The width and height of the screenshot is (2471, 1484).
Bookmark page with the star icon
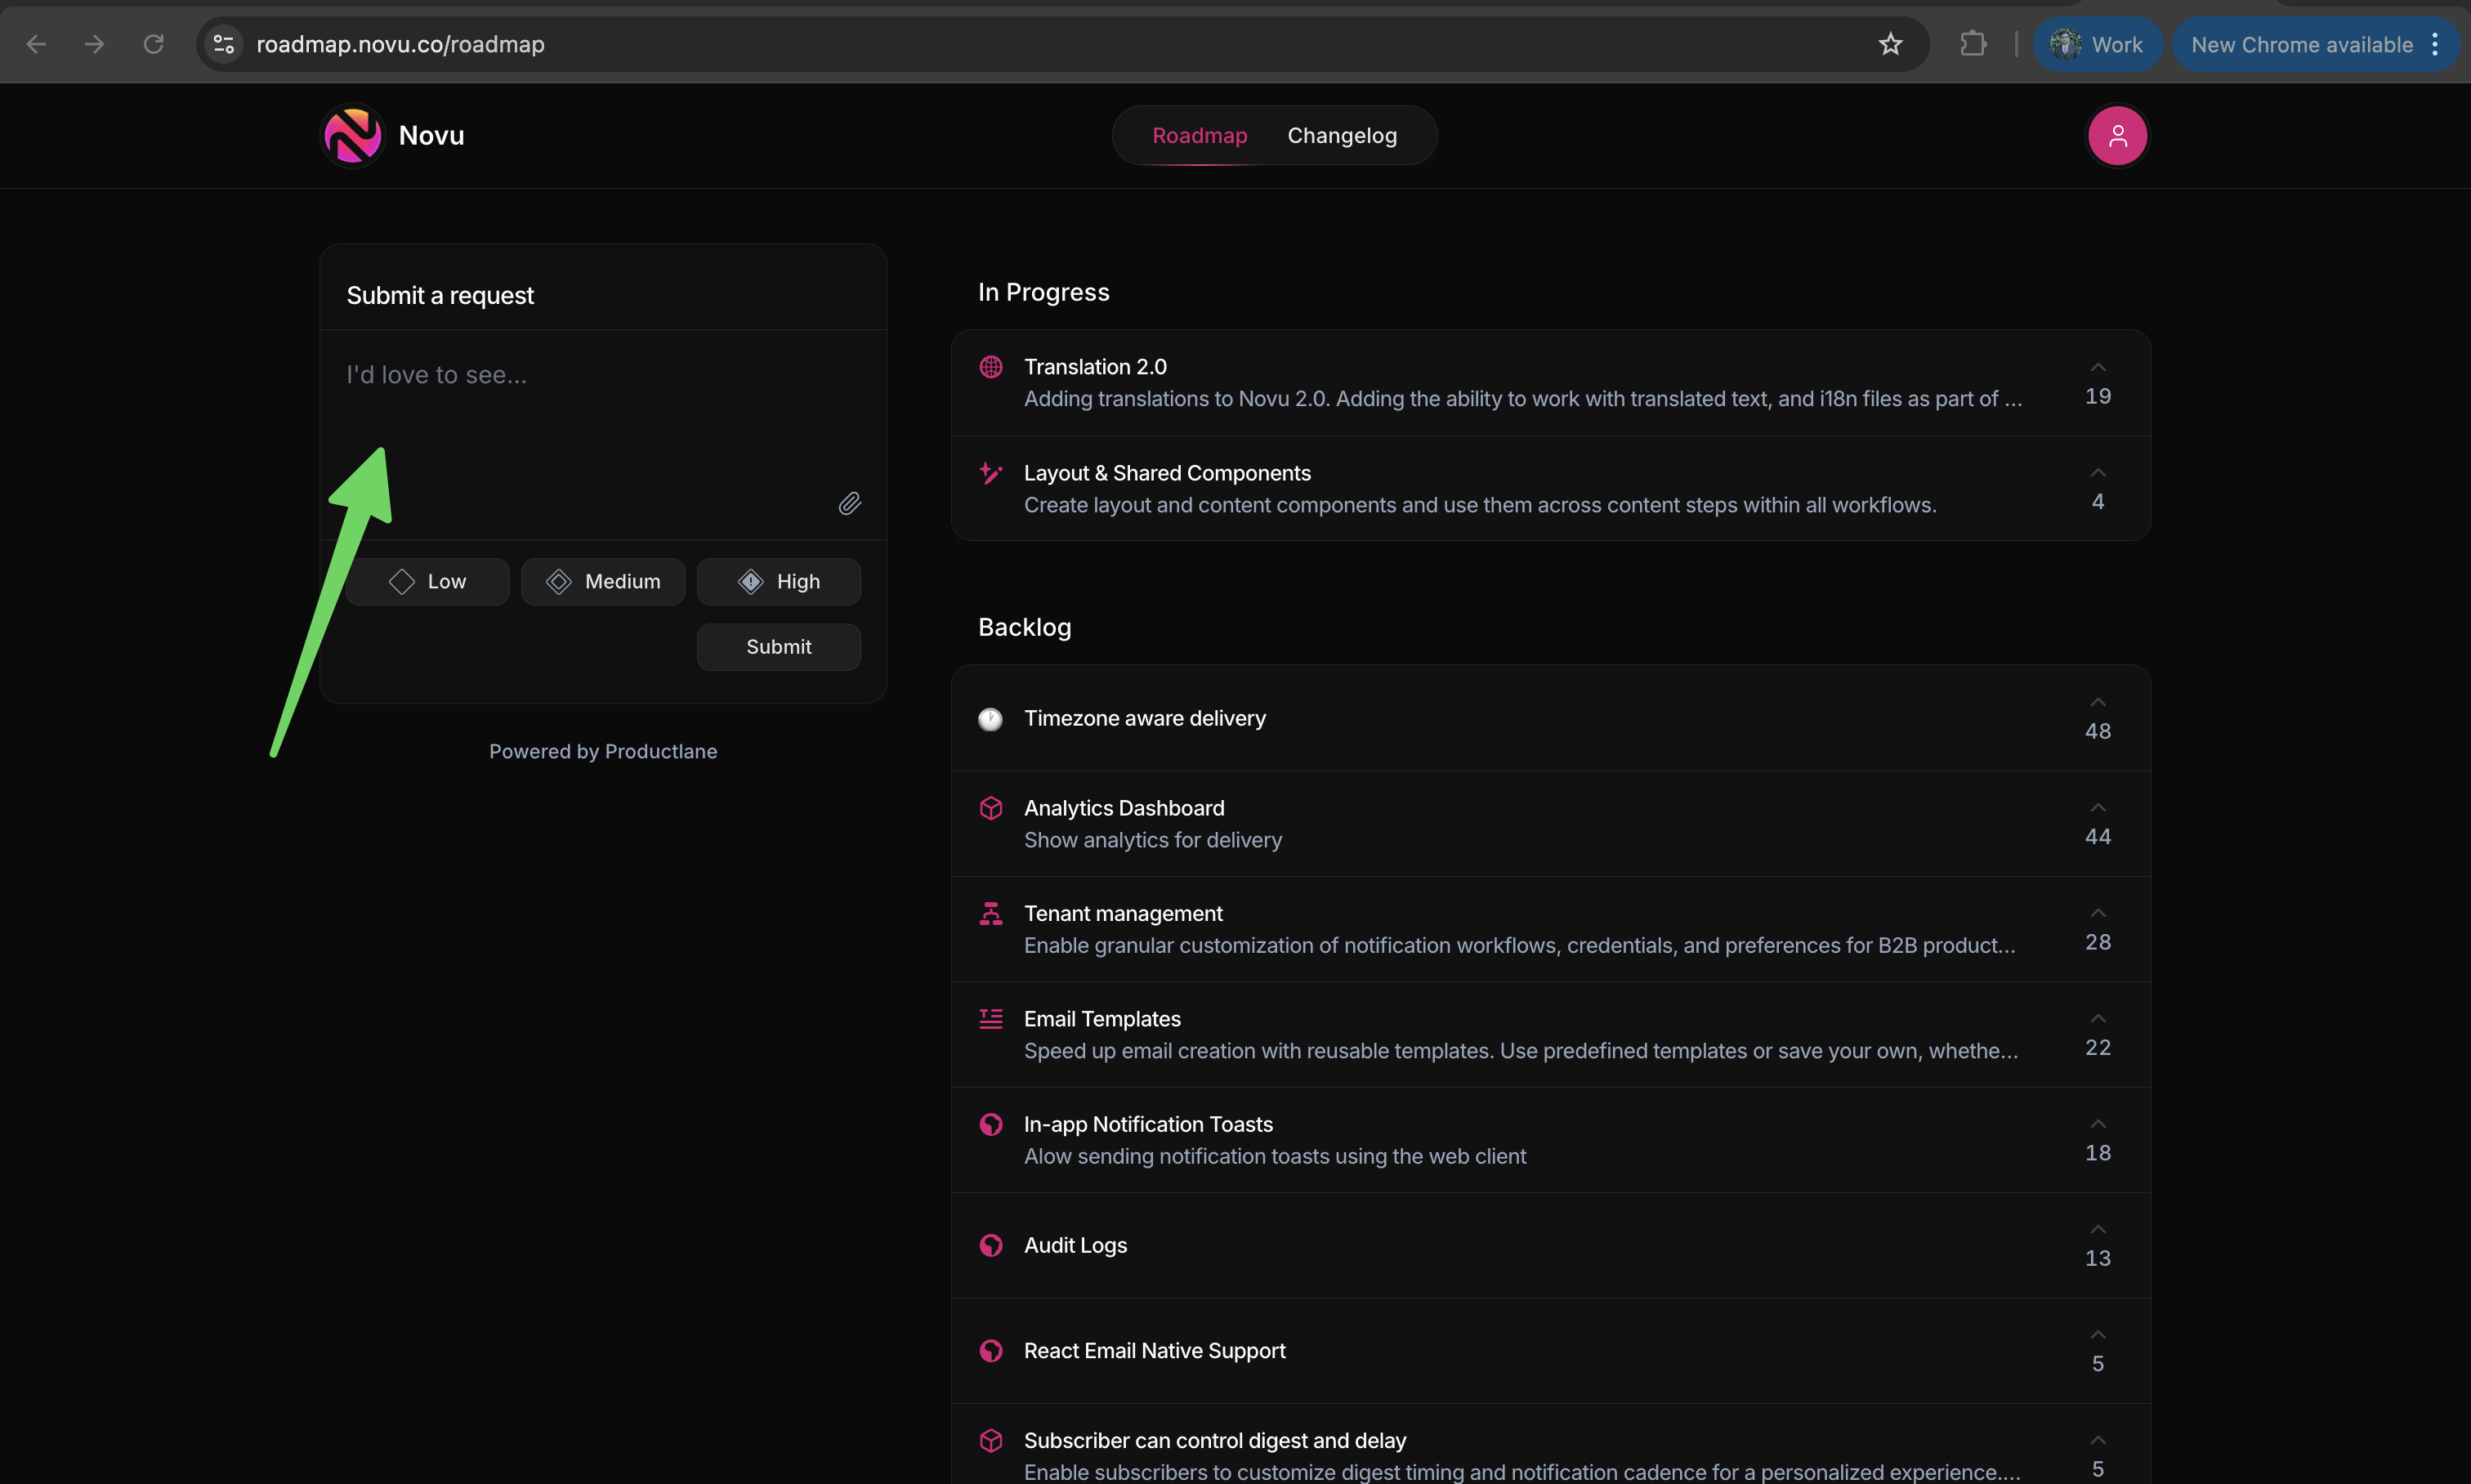[x=1889, y=44]
